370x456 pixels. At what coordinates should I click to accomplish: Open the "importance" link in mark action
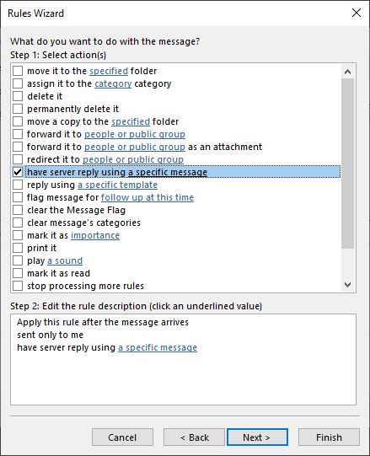95,235
